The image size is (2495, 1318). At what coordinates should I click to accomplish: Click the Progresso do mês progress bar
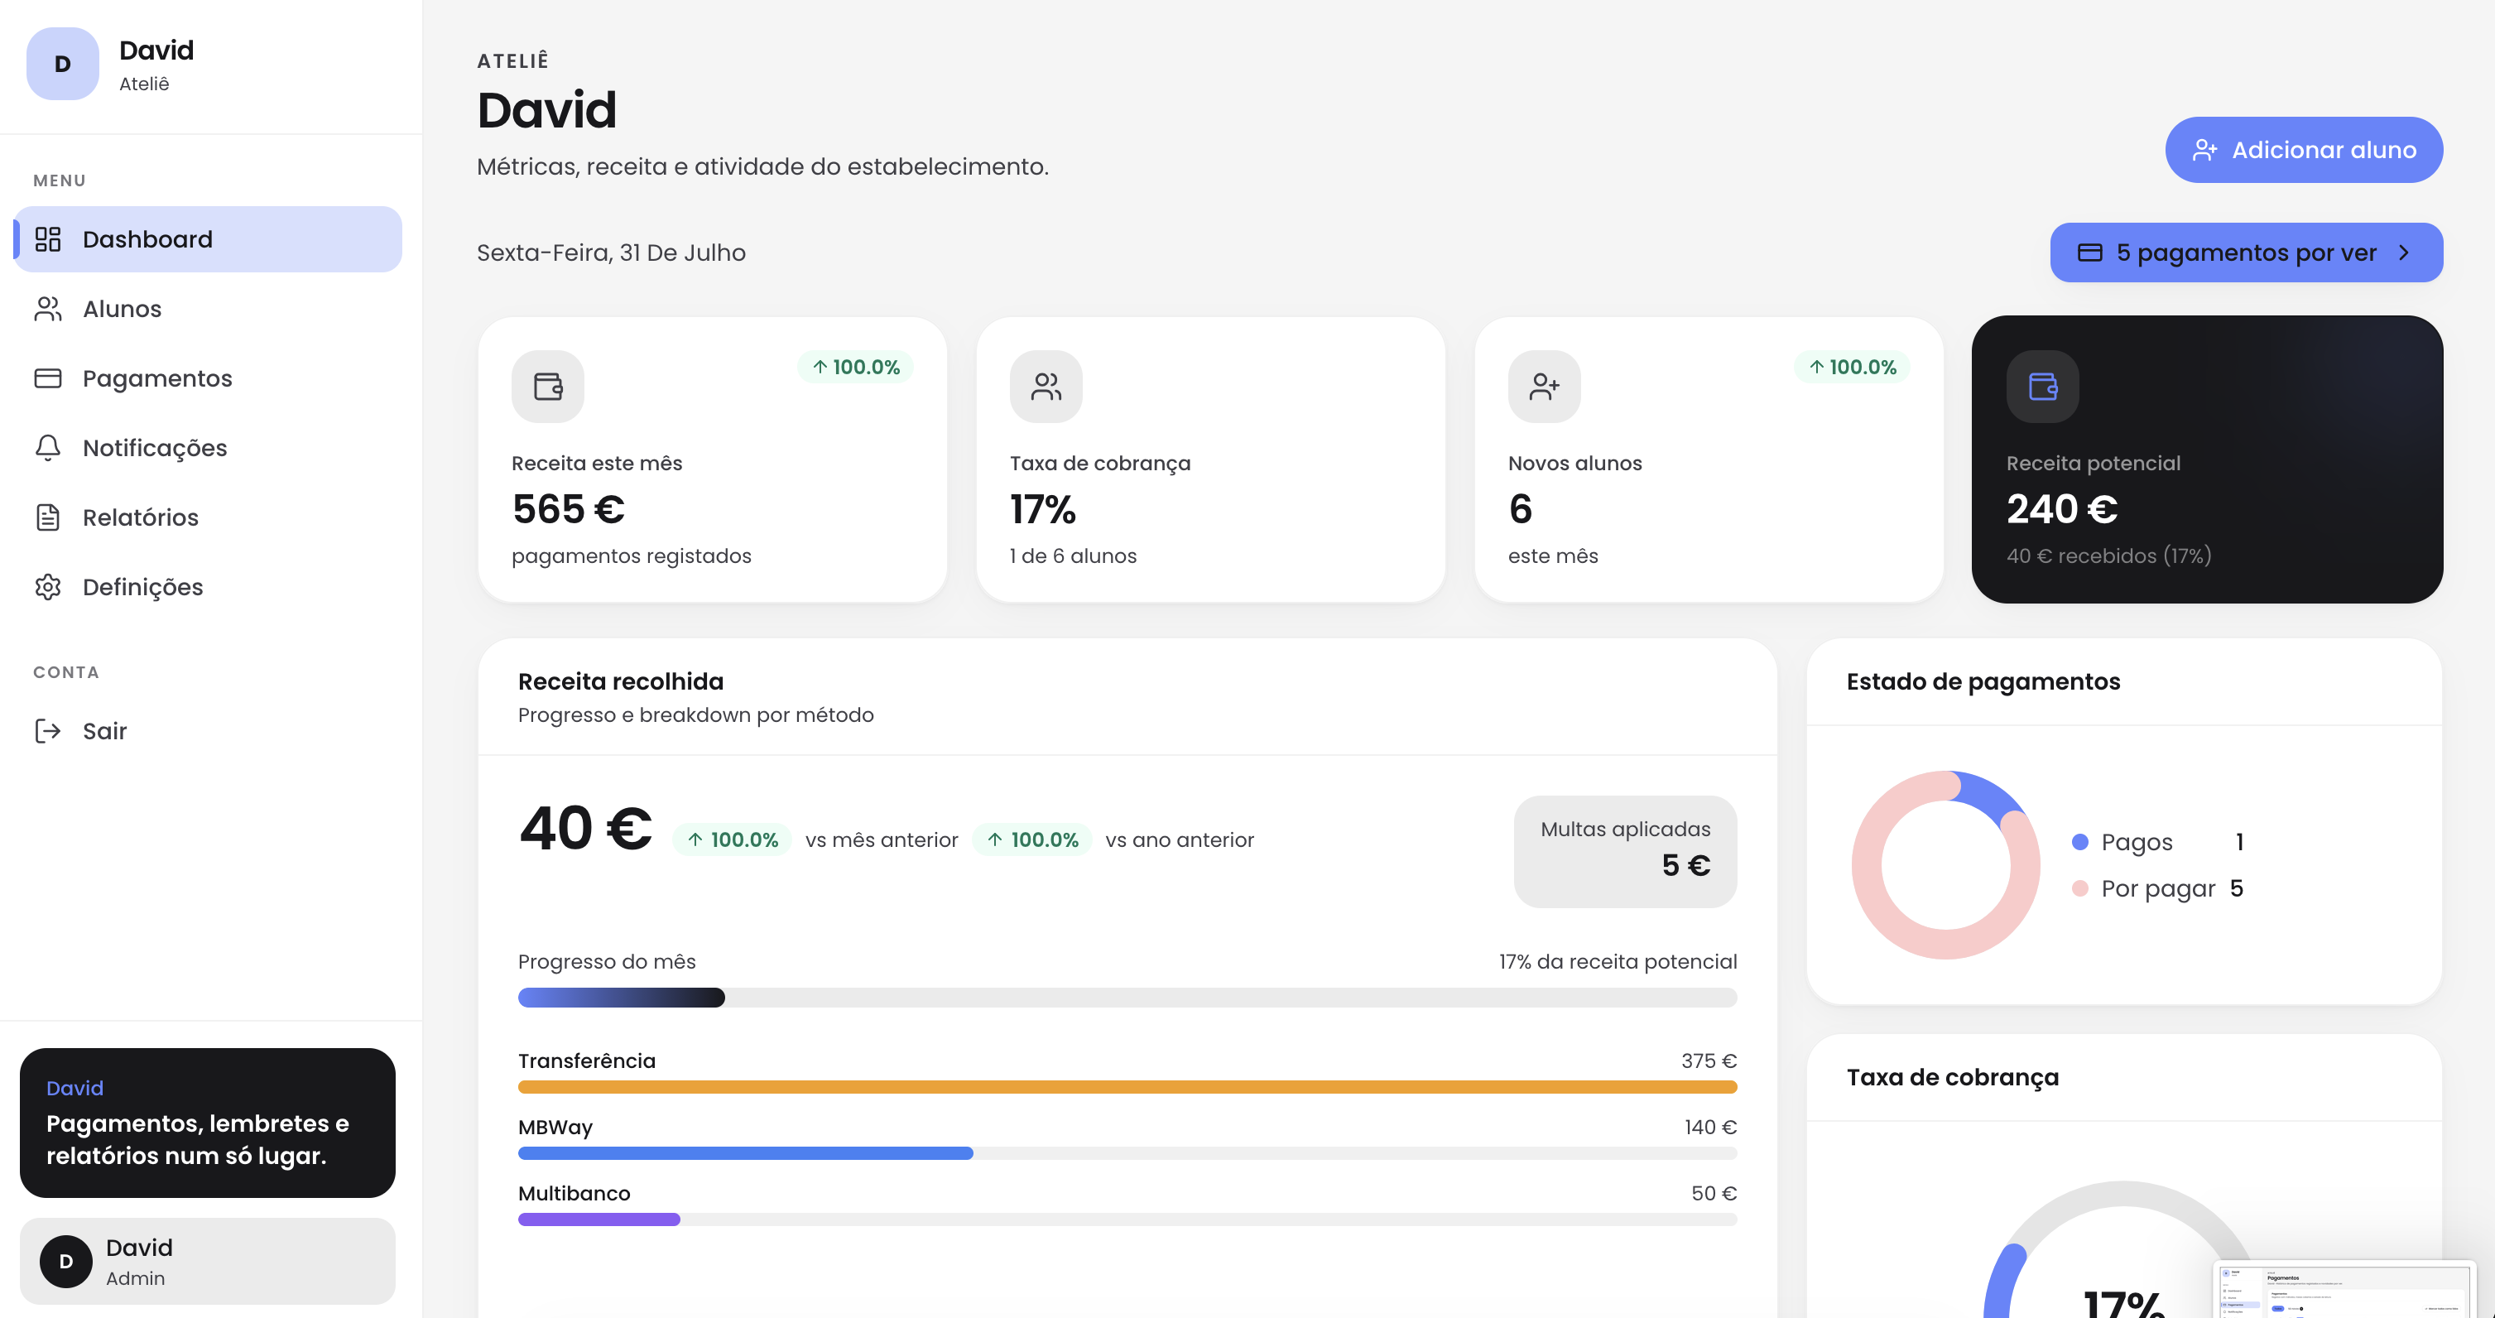(1127, 998)
